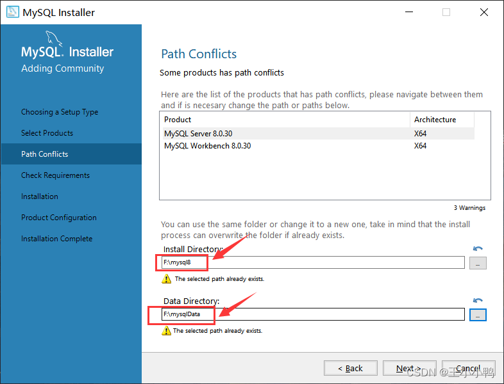Browse for the Install Directory folder
Screen dimensions: 504x384
(478, 263)
